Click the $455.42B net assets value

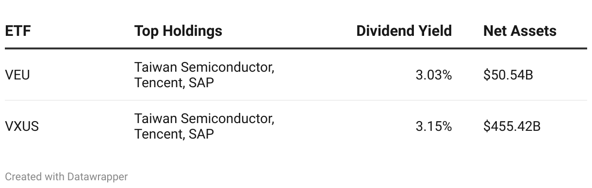tap(512, 126)
